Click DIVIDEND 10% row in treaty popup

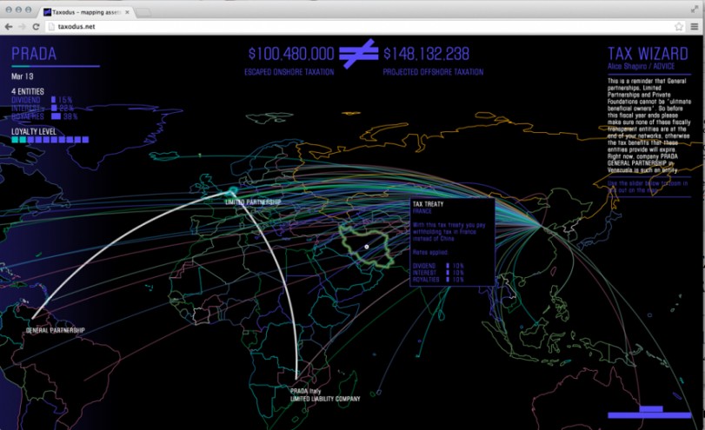tap(438, 266)
